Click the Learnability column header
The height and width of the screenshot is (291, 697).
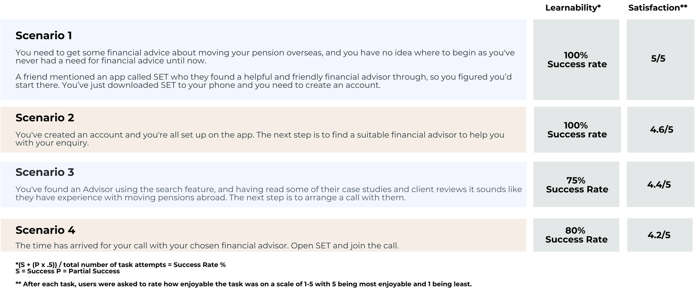pos(573,8)
